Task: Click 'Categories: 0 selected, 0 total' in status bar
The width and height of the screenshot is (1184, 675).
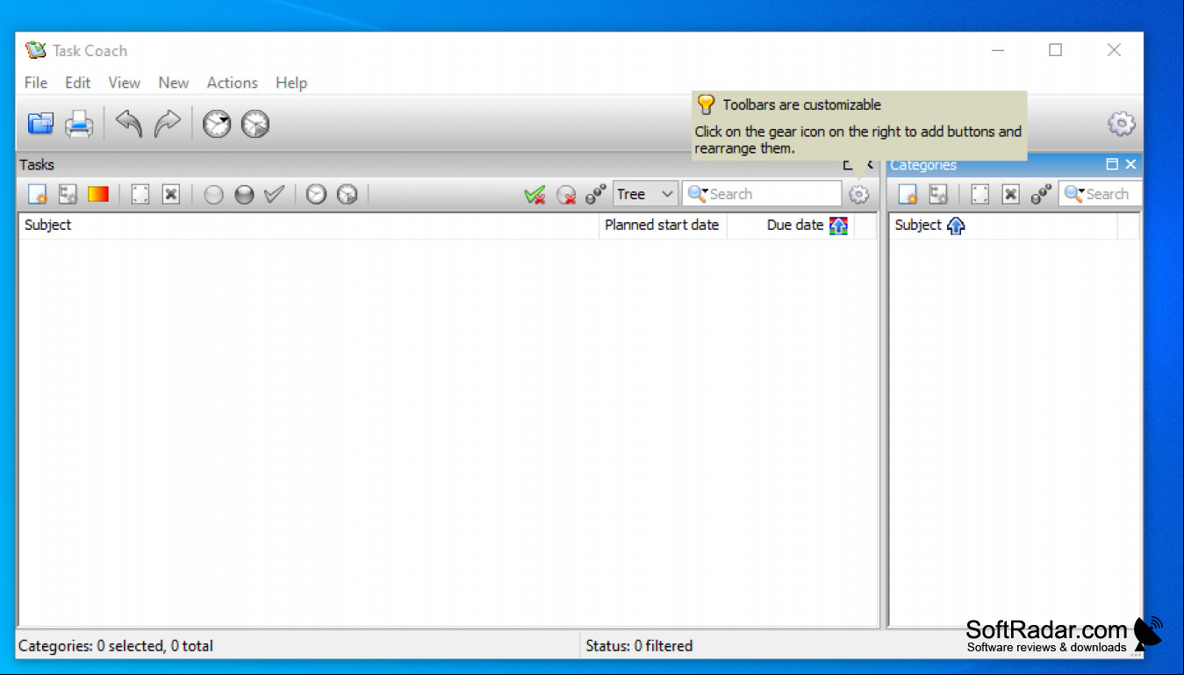Action: tap(116, 646)
